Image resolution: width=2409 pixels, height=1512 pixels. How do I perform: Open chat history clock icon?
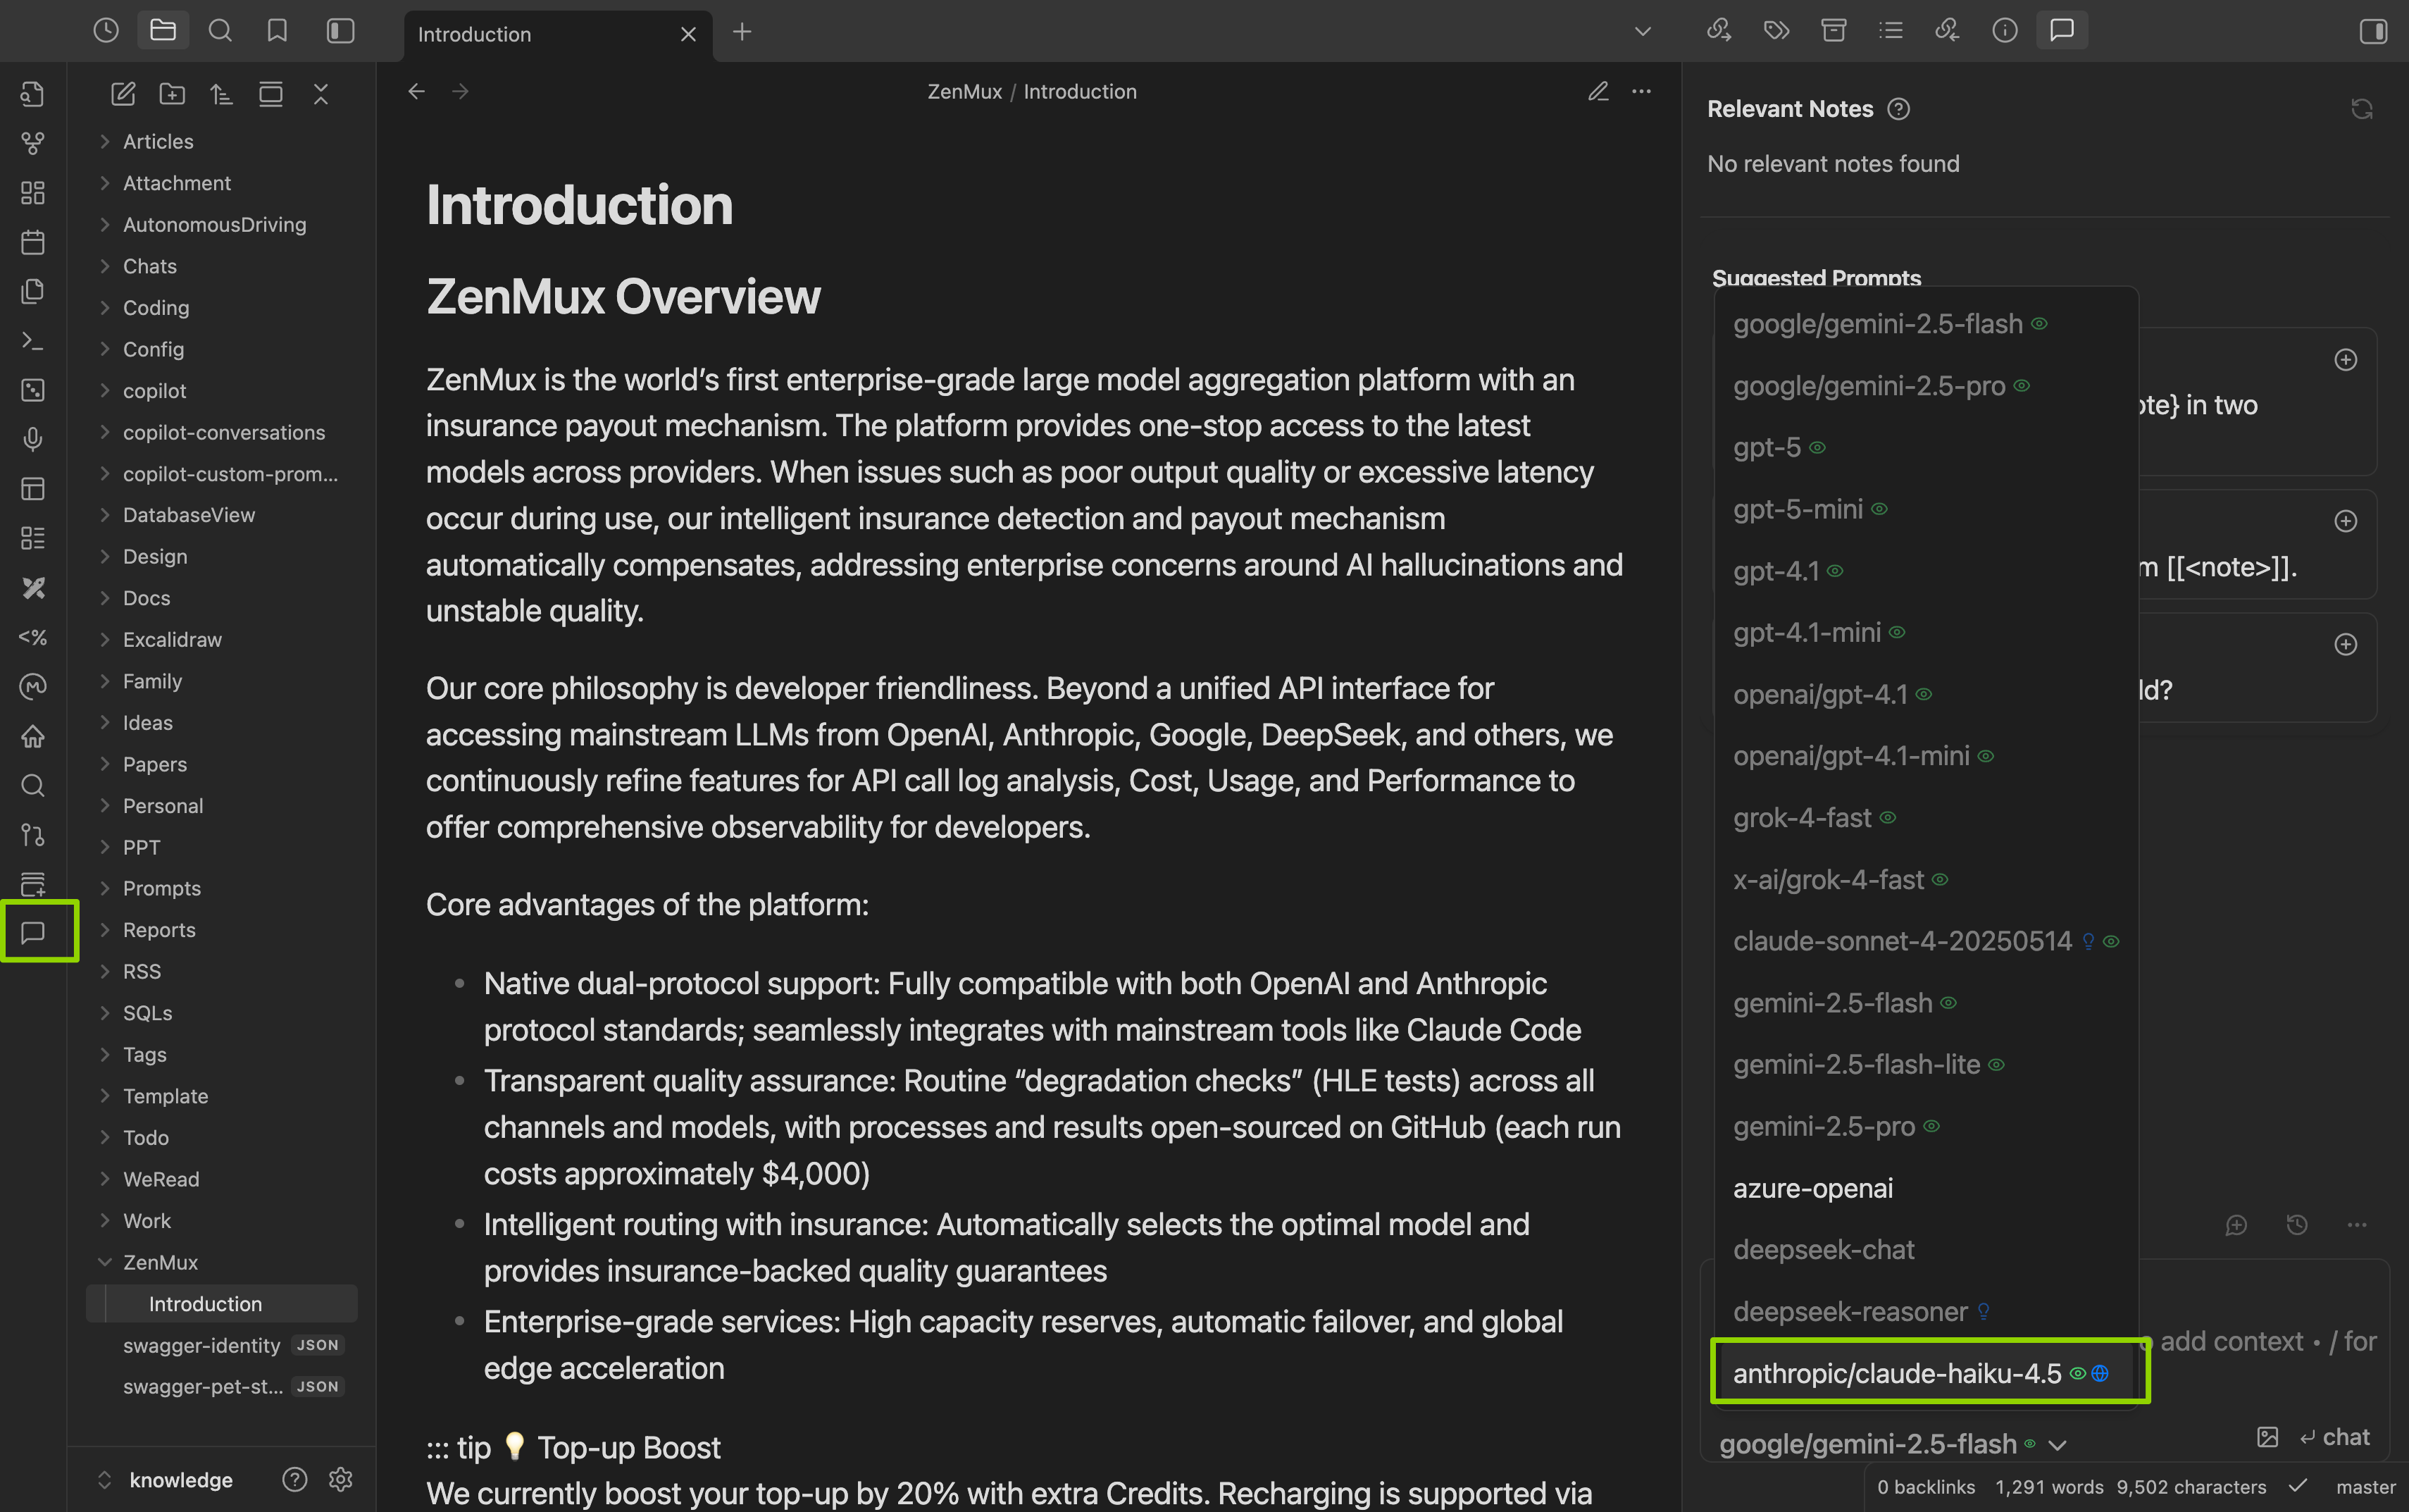[x=2297, y=1225]
